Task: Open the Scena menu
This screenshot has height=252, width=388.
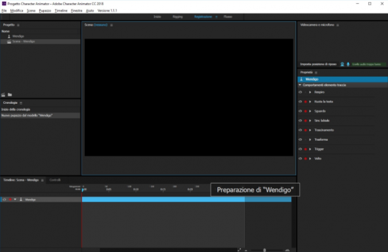Action: click(x=31, y=11)
